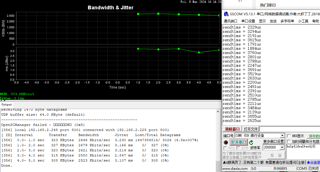Click the Q群满员了 notice text
Screen dimensions: 320x172
pyautogui.click(x=265, y=162)
